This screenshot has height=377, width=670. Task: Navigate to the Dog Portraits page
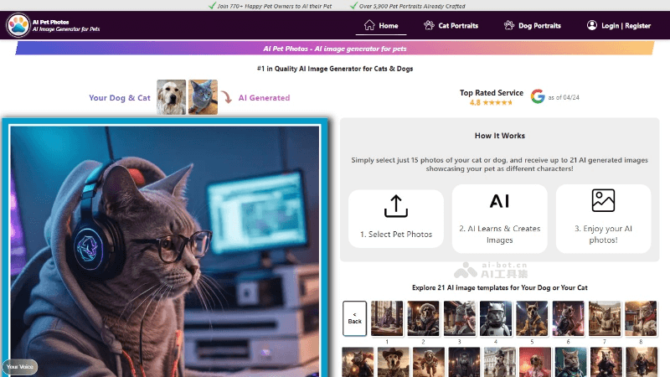[539, 26]
